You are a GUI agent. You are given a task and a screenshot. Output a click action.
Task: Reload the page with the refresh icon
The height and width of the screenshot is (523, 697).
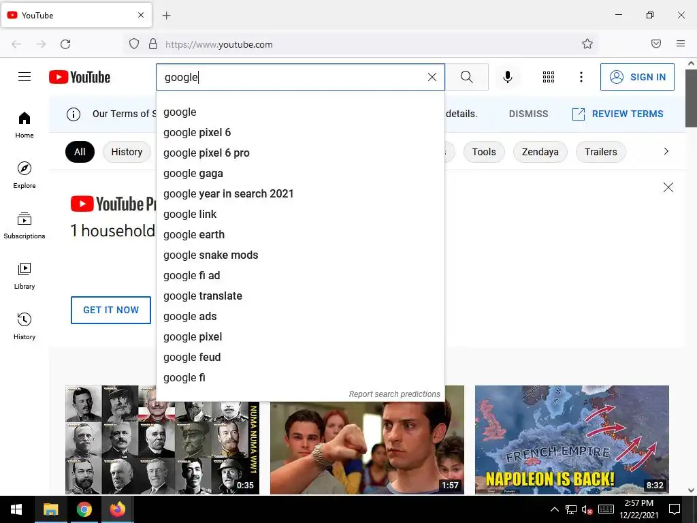point(65,44)
